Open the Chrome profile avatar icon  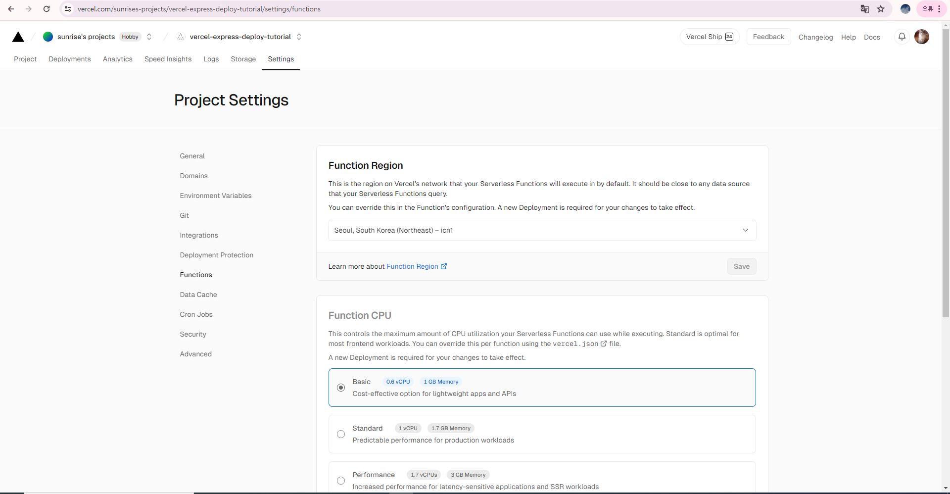[905, 9]
